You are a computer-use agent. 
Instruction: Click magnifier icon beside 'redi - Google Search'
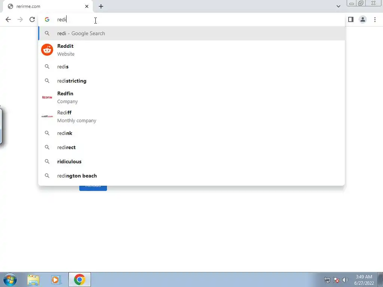[x=47, y=33]
